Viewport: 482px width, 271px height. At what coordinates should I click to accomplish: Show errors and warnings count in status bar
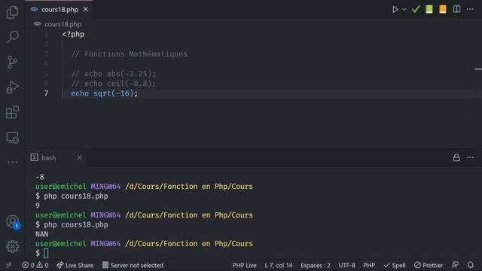pyautogui.click(x=35, y=265)
